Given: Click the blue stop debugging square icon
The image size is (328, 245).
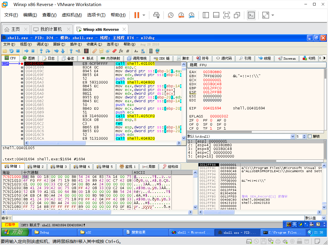Looking at the screenshot, I should [18, 51].
